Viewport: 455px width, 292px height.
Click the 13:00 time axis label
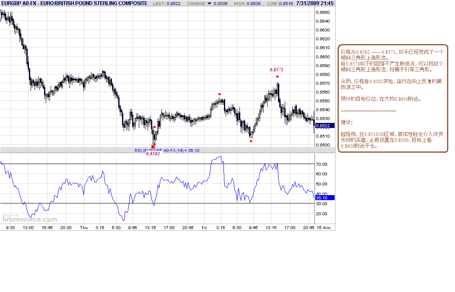click(x=28, y=227)
